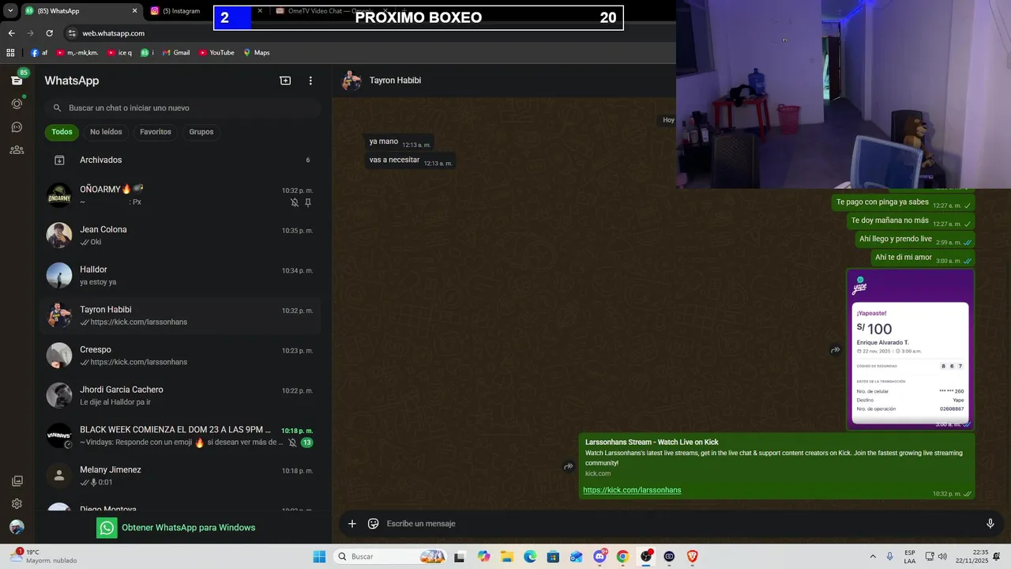Click the taskbar Buscar search box
The width and height of the screenshot is (1011, 569).
coord(390,556)
